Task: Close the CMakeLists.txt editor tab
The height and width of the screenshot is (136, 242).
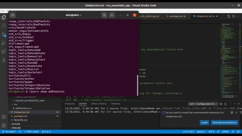Action: pyautogui.click(x=217, y=16)
